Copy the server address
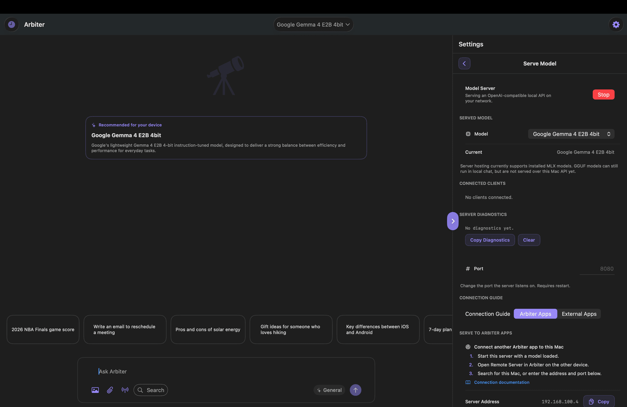This screenshot has width=627, height=407. [599, 401]
